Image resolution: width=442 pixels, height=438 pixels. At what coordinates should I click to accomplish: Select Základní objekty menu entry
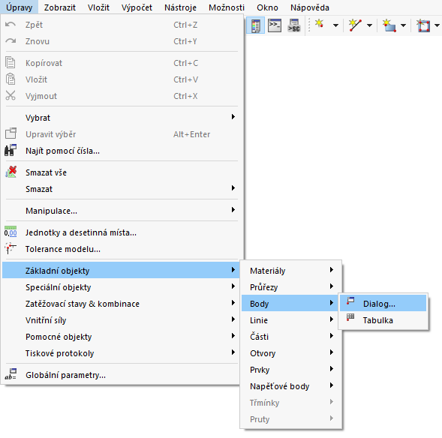coord(121,271)
